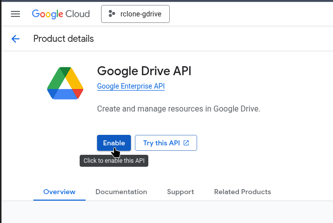Click the Product details page title

click(x=63, y=39)
